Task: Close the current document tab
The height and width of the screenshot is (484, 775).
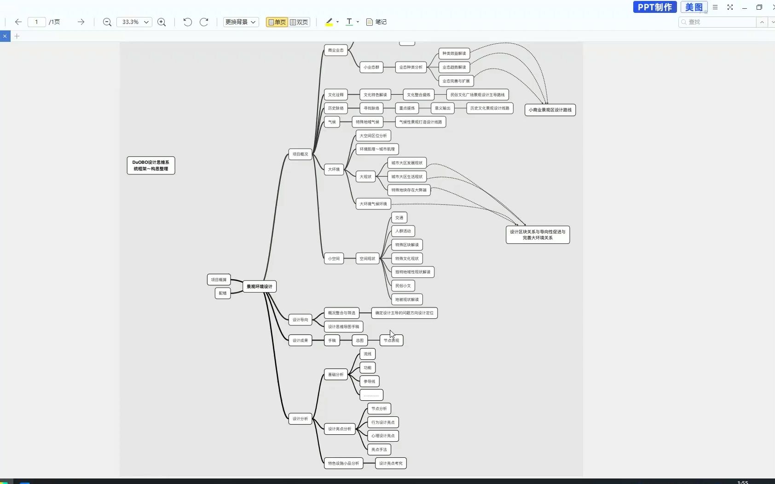Action: click(5, 36)
